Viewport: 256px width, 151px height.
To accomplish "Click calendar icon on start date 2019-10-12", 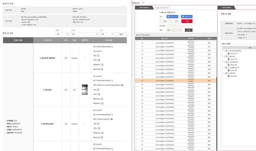I will (169, 17).
